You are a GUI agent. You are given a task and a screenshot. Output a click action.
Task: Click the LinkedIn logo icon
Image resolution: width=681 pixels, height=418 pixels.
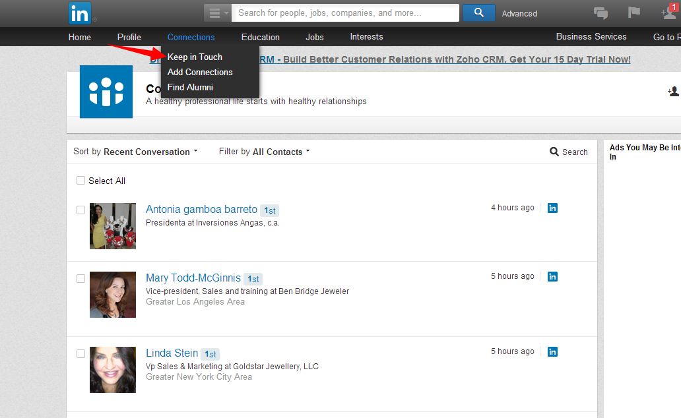point(80,13)
